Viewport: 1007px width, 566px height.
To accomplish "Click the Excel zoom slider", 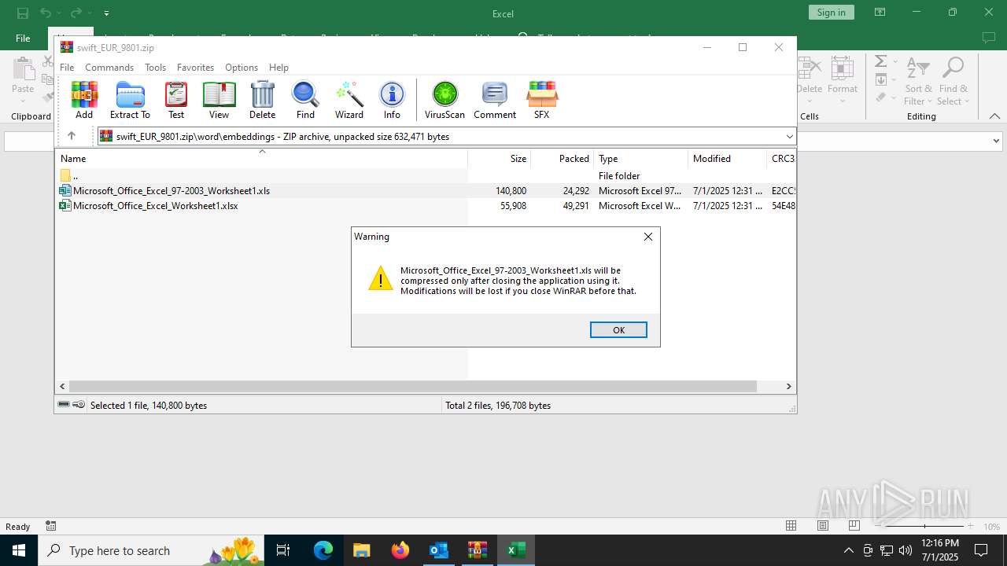I will (x=924, y=526).
